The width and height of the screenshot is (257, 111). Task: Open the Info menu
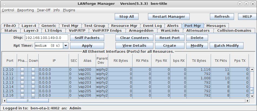57,10
